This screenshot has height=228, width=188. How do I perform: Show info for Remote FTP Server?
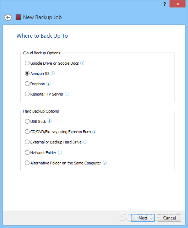coord(67,94)
